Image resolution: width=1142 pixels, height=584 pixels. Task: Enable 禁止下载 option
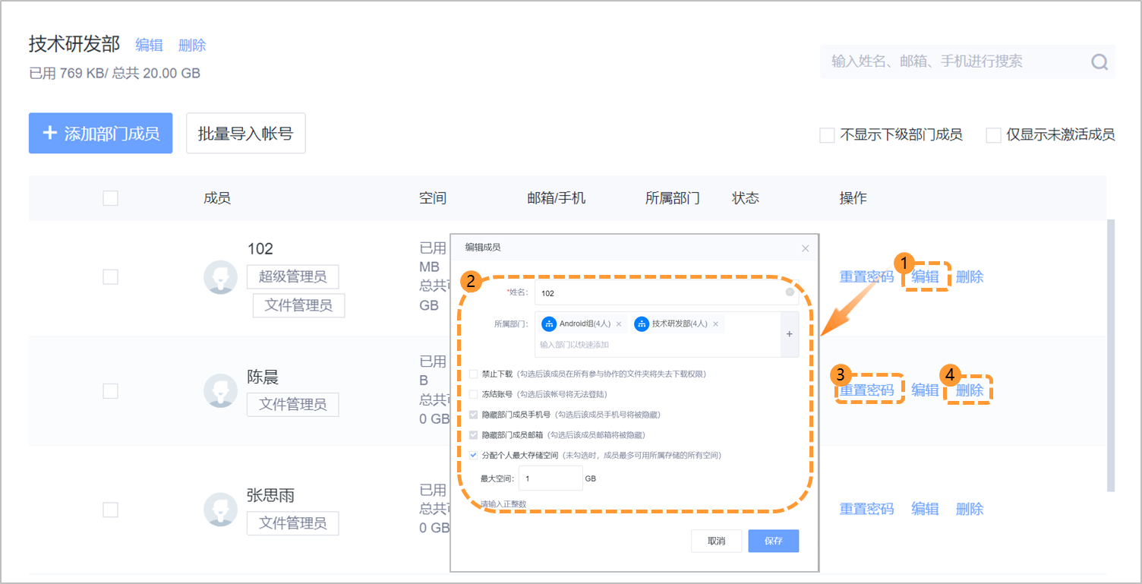pyautogui.click(x=474, y=374)
